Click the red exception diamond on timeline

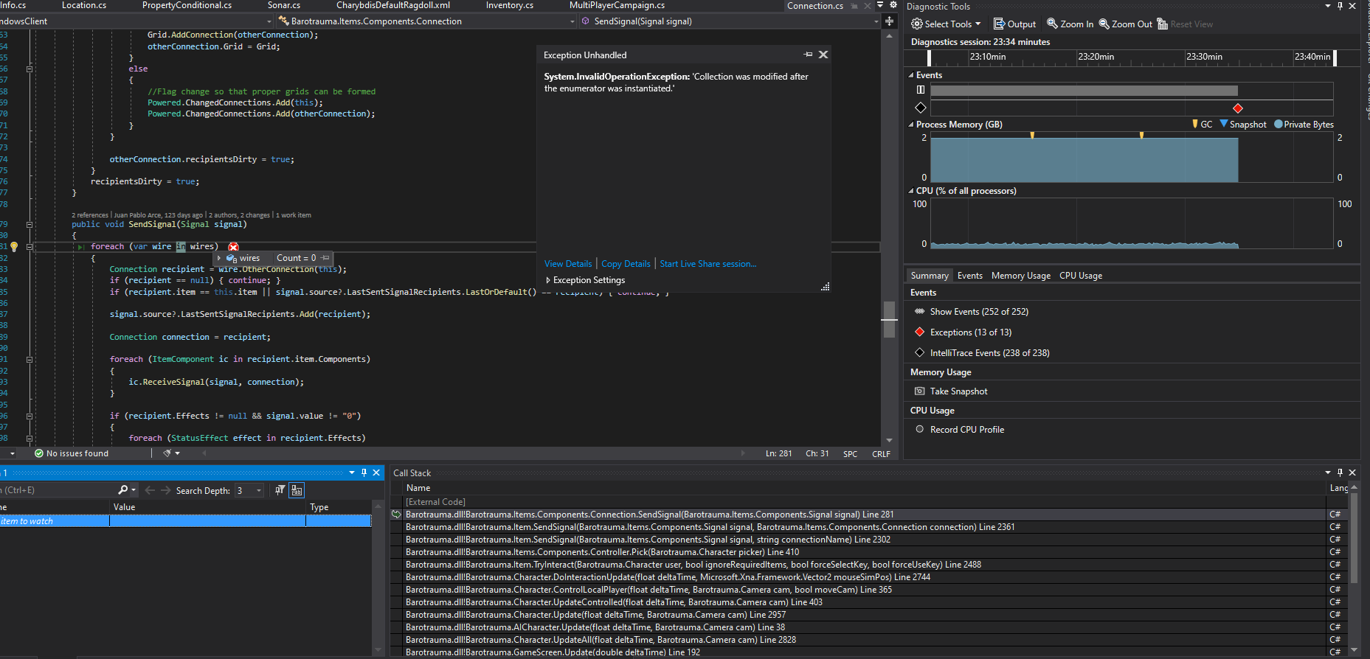pos(1238,108)
